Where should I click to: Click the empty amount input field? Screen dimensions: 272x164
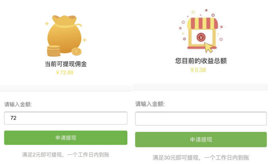[x=201, y=119]
